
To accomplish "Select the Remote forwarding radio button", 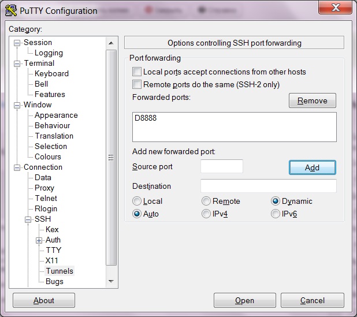I will 206,201.
